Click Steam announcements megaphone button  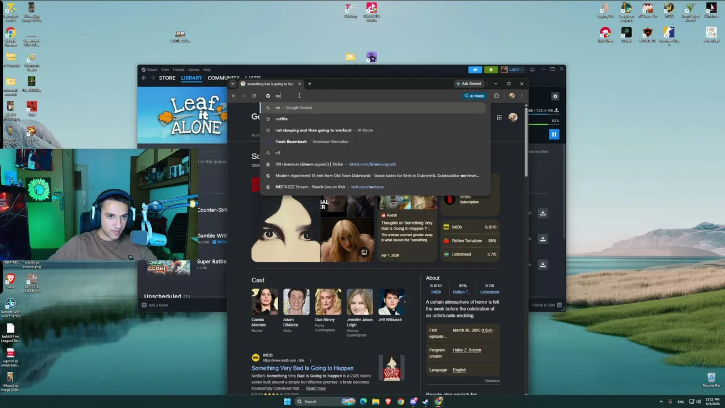click(475, 70)
